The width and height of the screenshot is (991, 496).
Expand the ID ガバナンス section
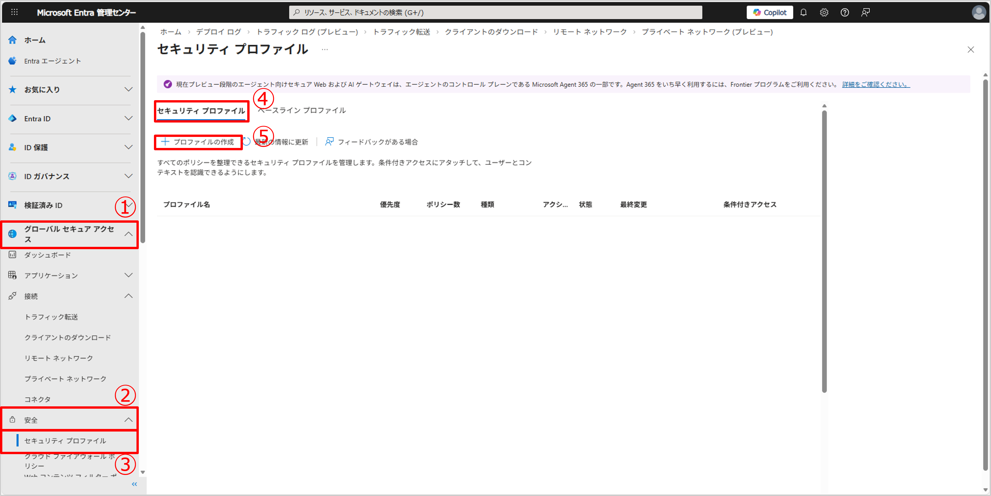click(129, 176)
